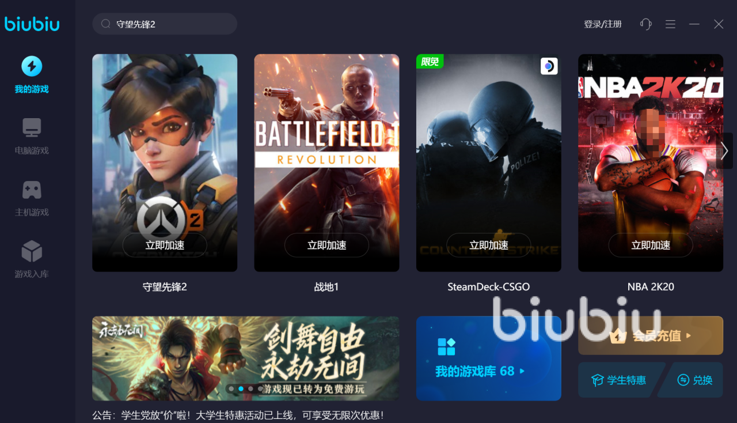Open the 游戏入库 cube icon
This screenshot has width=737, height=423.
(32, 251)
